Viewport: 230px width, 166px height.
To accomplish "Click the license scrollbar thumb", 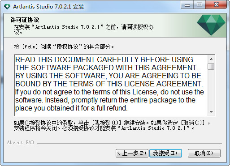I will point(211,66).
